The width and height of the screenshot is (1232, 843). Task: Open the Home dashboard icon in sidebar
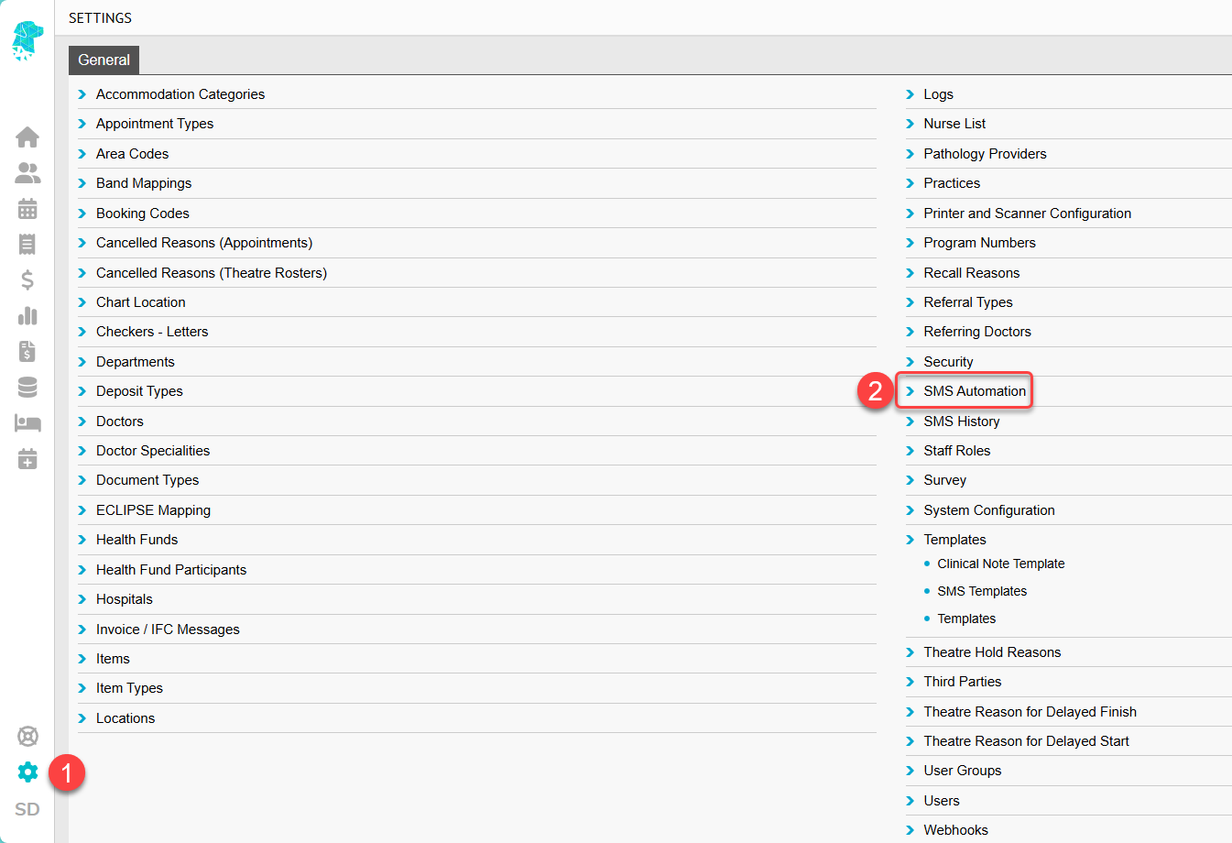(27, 137)
